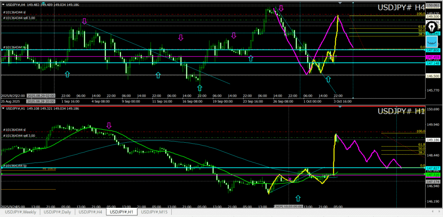Open the USDJPY#,H4 chart title dropdown triangle
This screenshot has width=443, height=217.
pos(3,4)
